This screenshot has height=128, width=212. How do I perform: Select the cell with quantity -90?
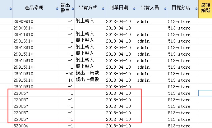(67, 74)
